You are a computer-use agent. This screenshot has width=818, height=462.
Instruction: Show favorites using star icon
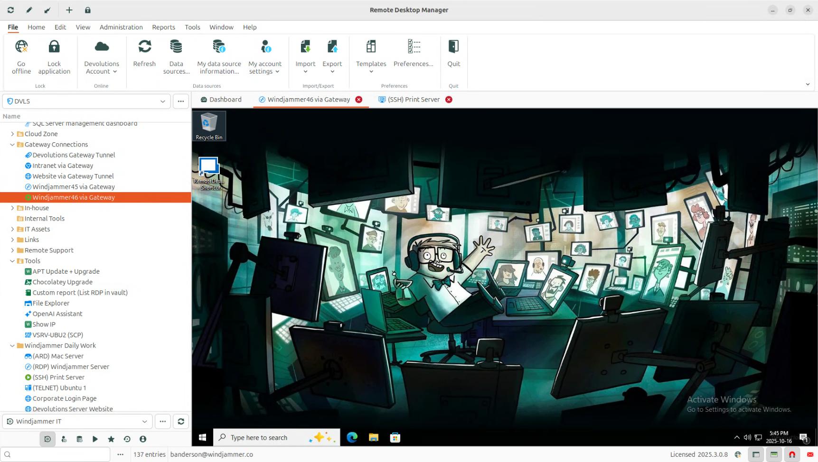click(111, 439)
